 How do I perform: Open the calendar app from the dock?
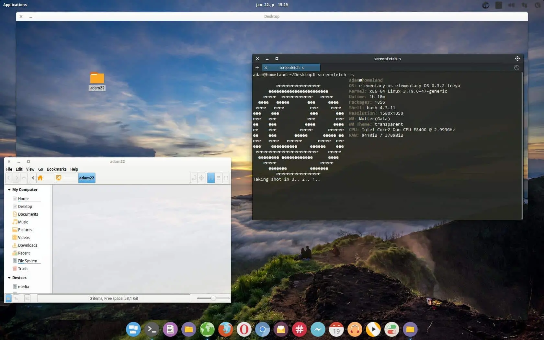click(336, 329)
